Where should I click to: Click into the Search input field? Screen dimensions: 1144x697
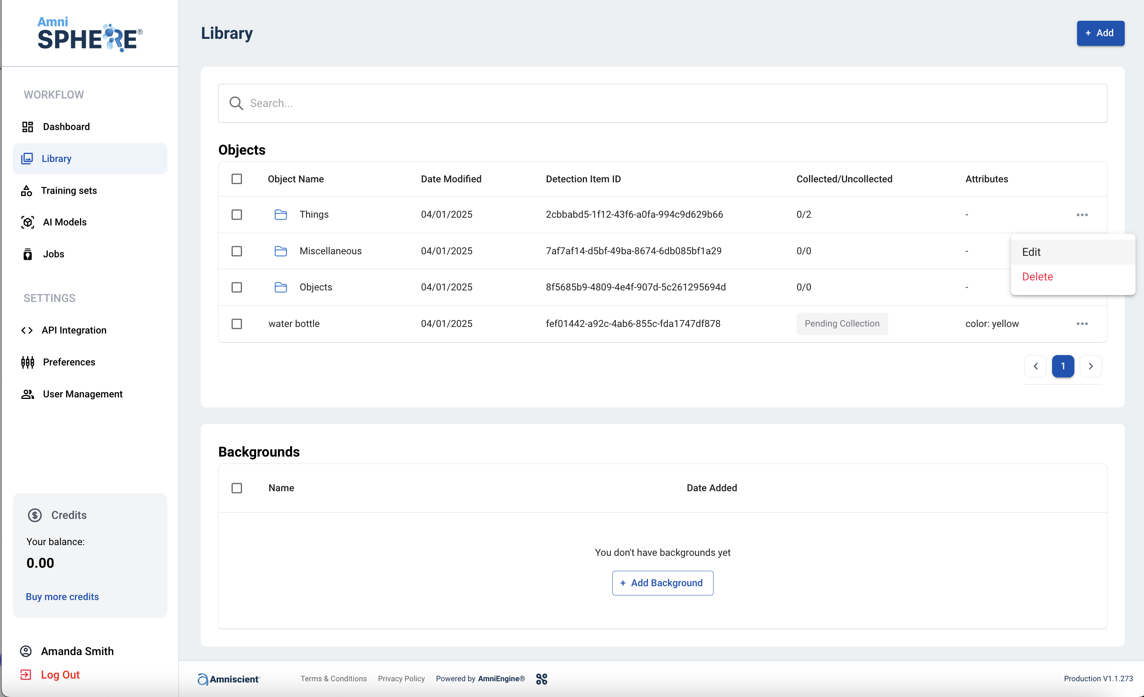662,103
